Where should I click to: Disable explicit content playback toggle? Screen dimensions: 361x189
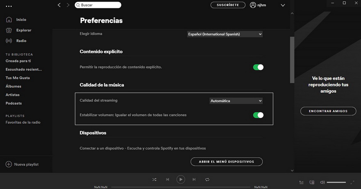click(x=258, y=67)
